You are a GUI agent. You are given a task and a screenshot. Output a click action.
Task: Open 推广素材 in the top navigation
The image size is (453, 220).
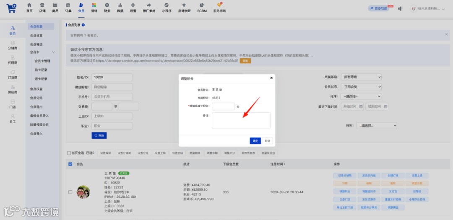[x=149, y=8]
